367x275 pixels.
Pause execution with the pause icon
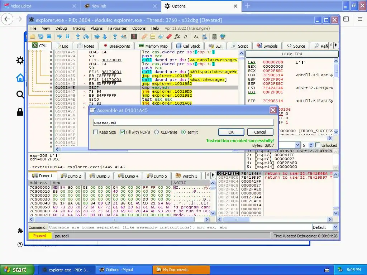tap(68, 37)
